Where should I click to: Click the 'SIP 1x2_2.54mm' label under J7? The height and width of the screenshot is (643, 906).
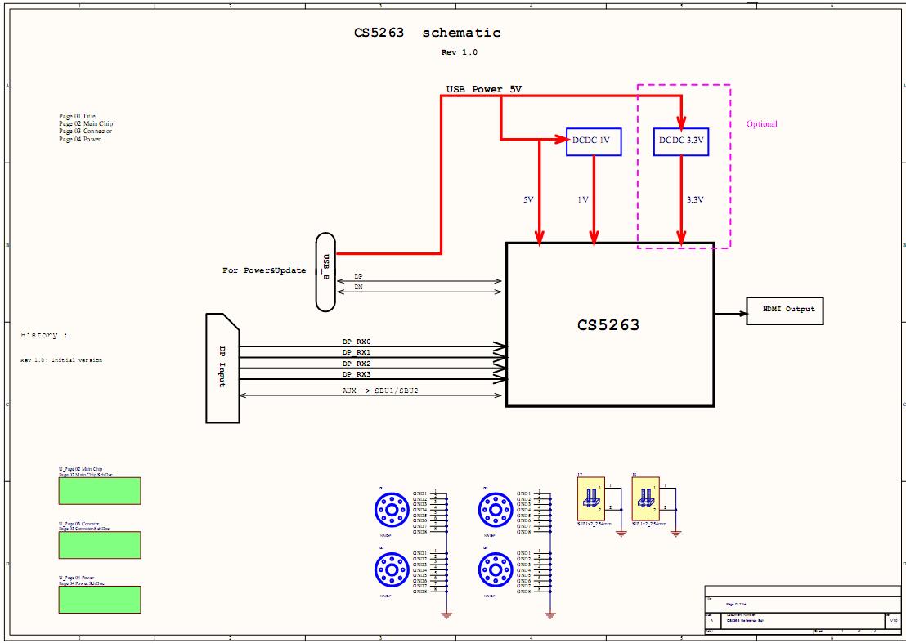[x=594, y=525]
